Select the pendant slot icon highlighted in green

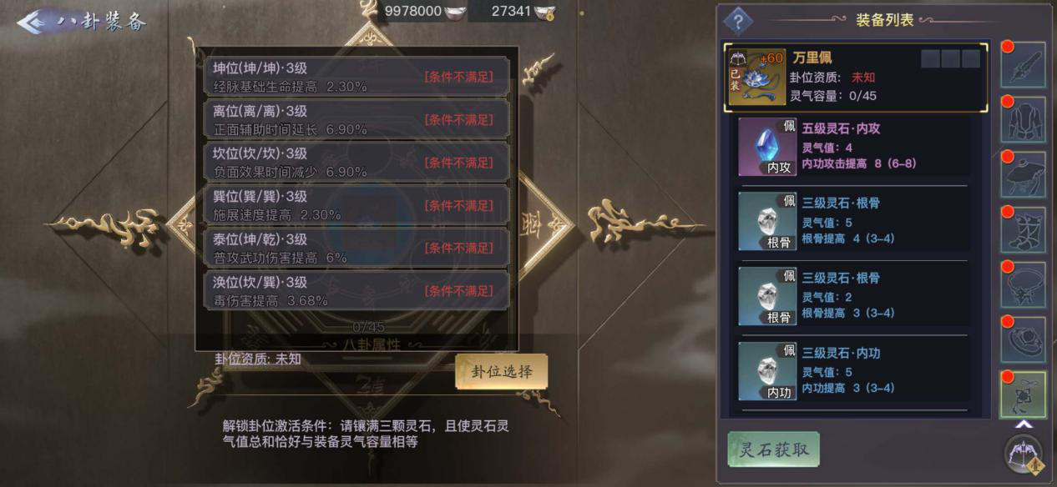coord(1024,395)
